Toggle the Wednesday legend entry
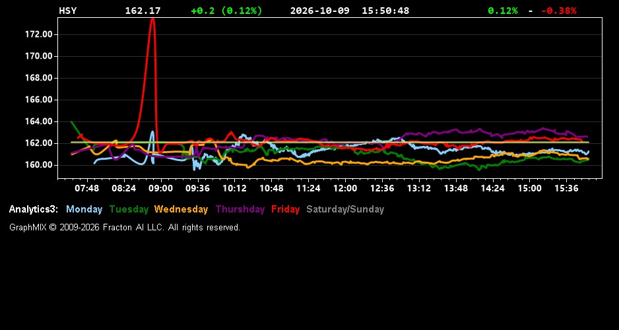619x330 pixels. click(x=181, y=209)
